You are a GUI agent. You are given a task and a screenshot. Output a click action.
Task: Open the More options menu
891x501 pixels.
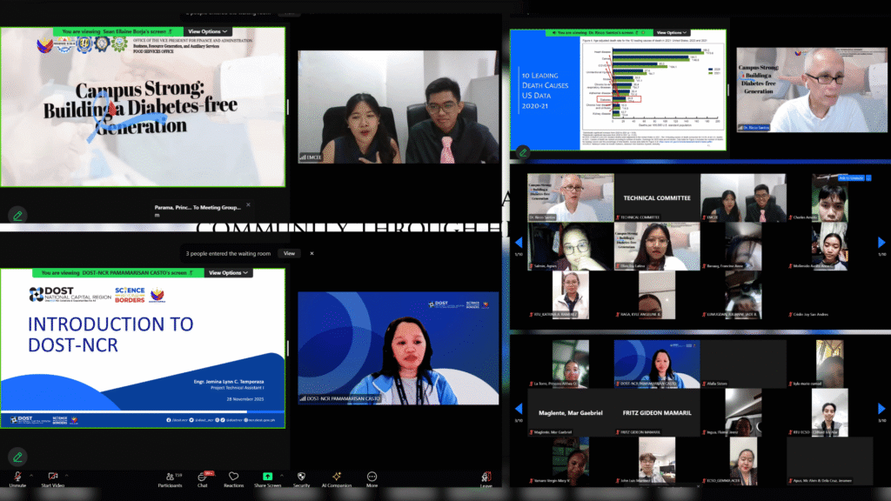372,478
